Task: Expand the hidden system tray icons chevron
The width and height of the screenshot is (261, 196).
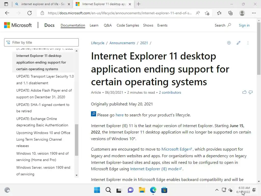Action: (217, 190)
